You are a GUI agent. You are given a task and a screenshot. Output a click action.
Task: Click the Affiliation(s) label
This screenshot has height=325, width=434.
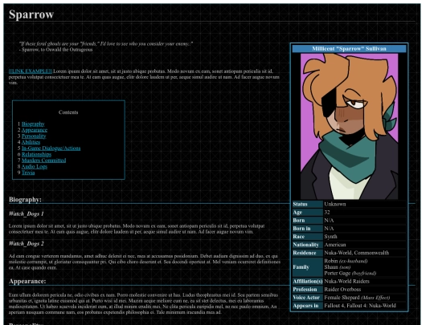[x=308, y=282]
